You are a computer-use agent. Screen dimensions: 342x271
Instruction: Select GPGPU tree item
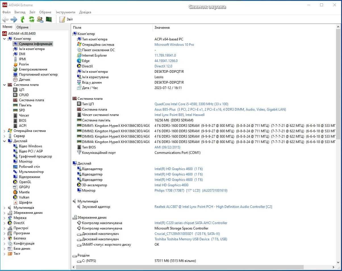24,187
